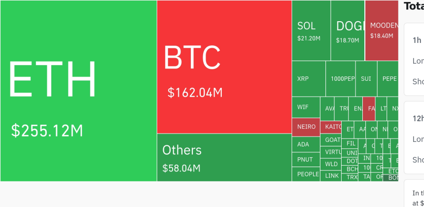Select the LINK heatmap cell
The width and height of the screenshot is (424, 207).
332,175
